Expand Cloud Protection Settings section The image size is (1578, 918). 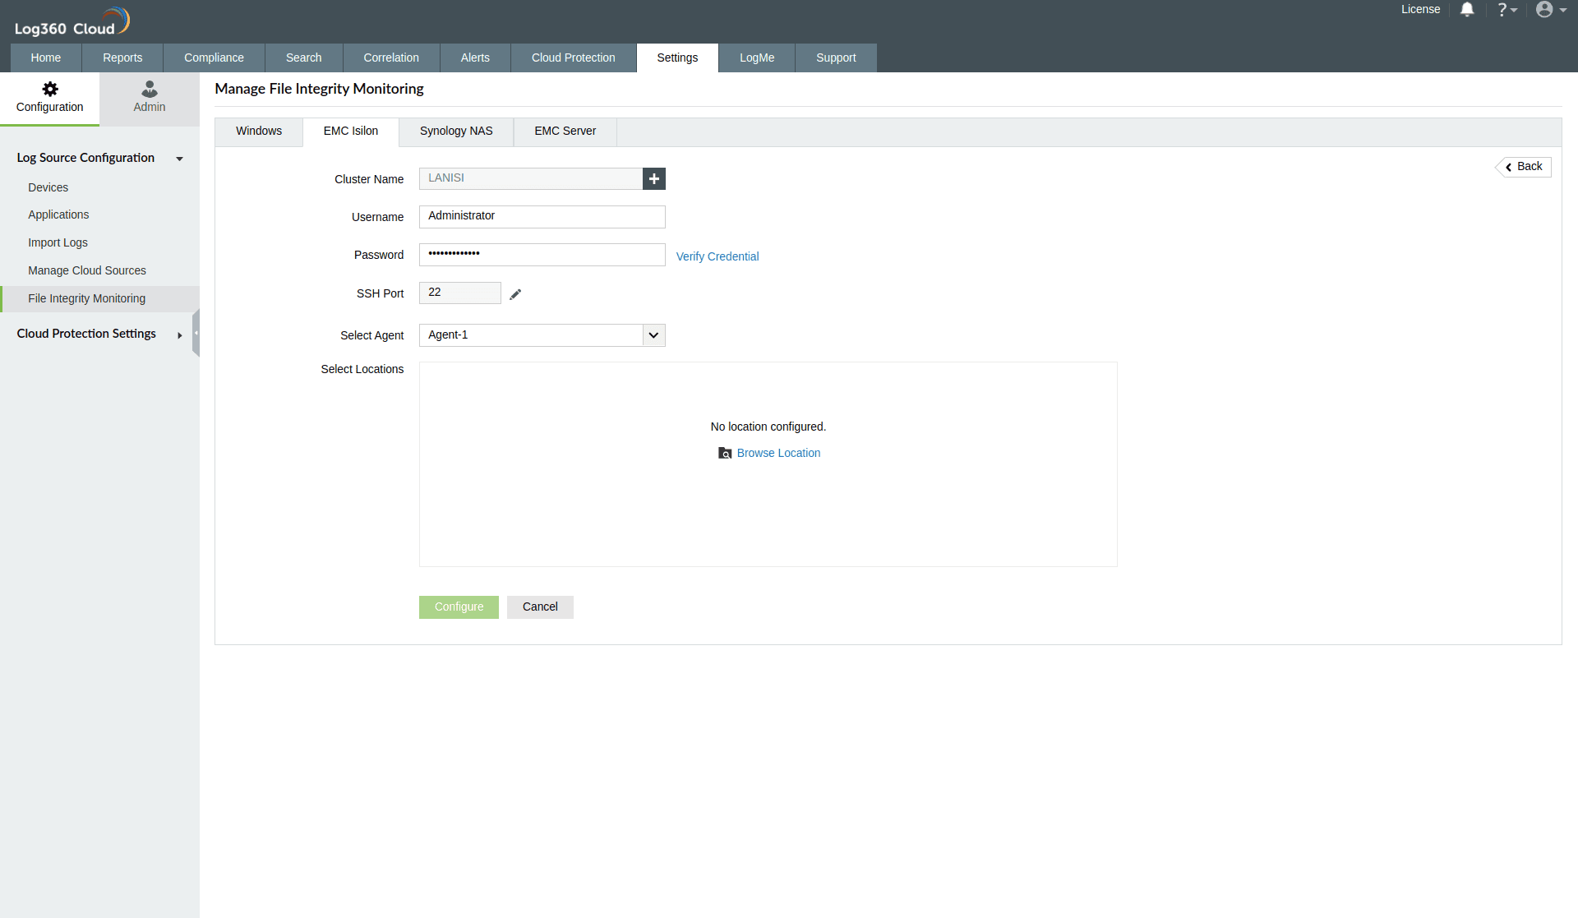(x=179, y=334)
